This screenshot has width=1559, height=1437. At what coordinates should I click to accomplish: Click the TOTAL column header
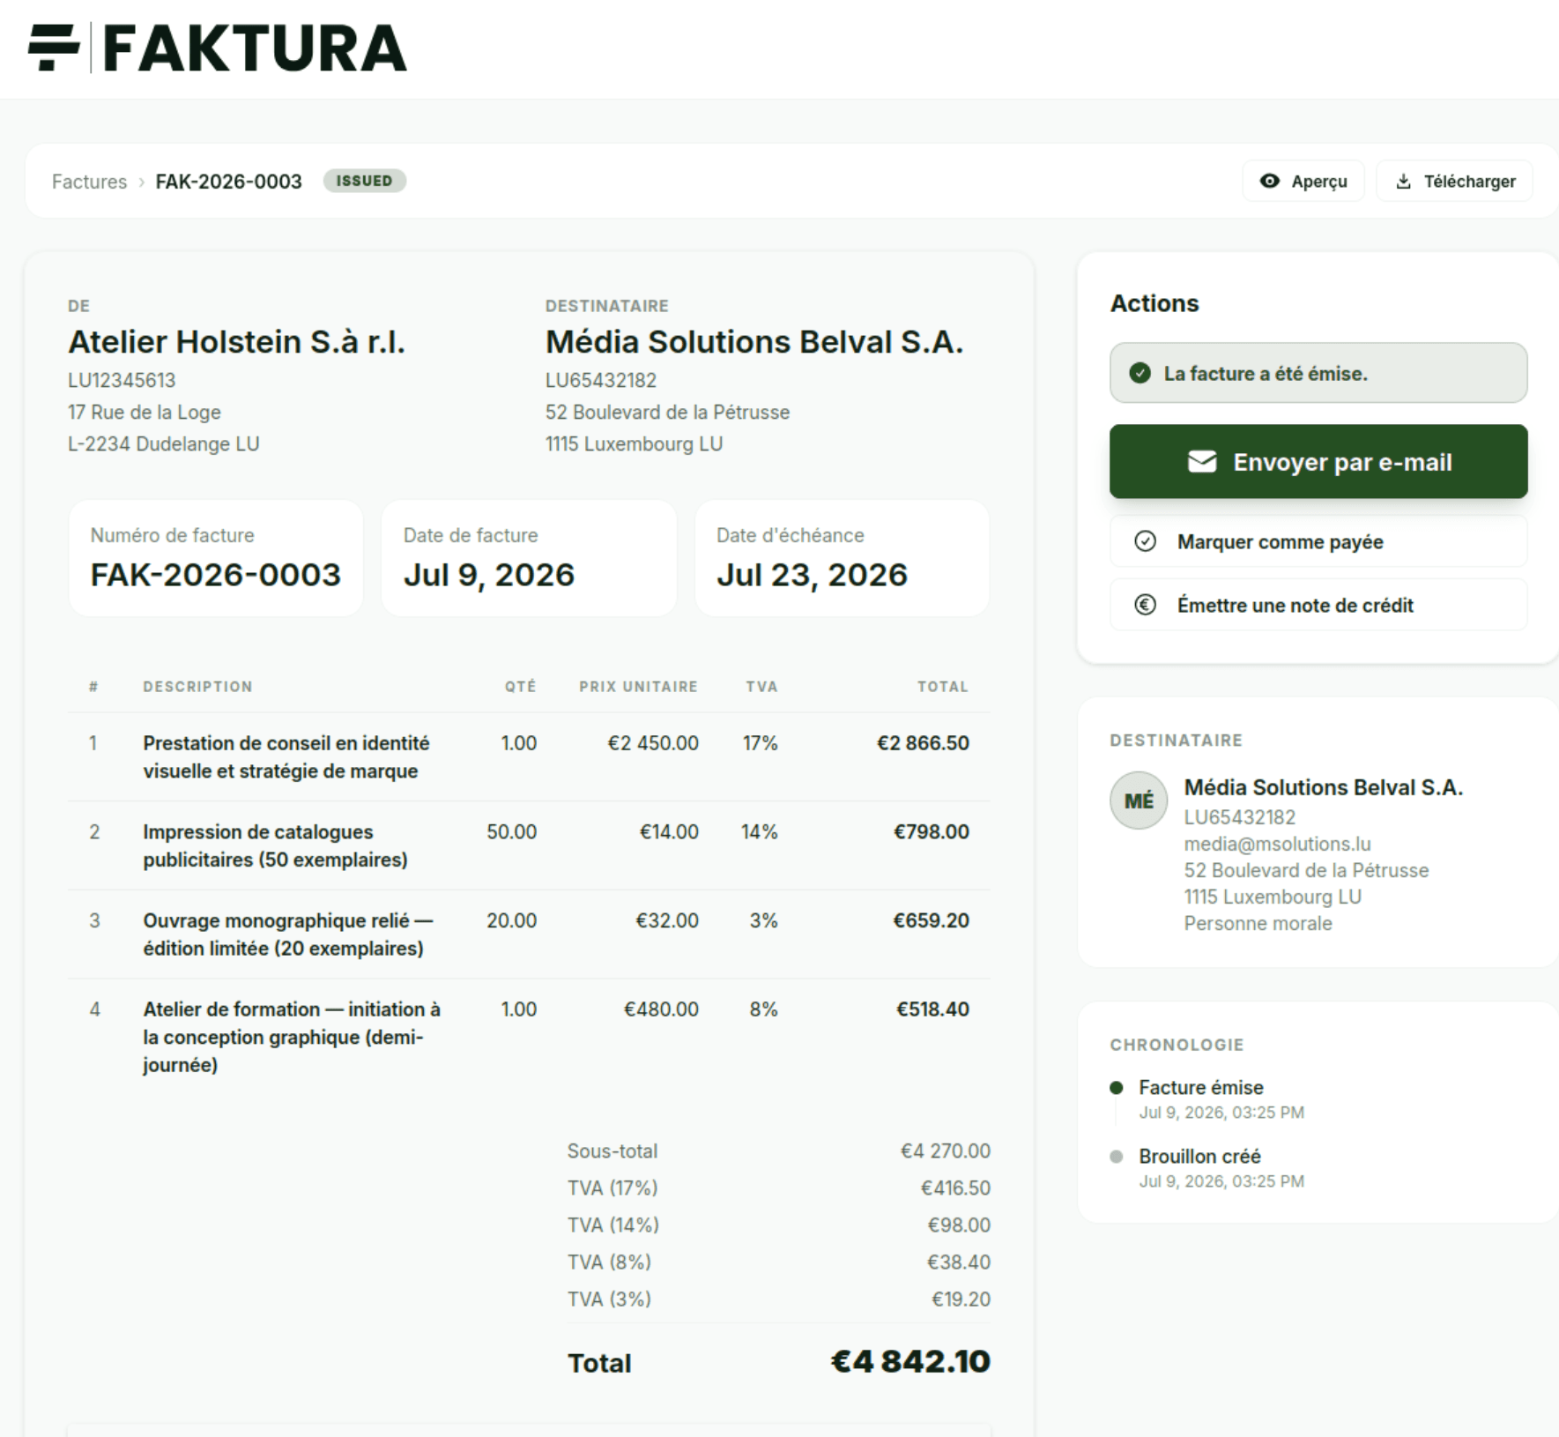[942, 687]
